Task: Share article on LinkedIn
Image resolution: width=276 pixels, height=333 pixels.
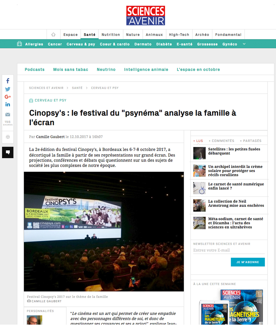Action: click(8, 104)
